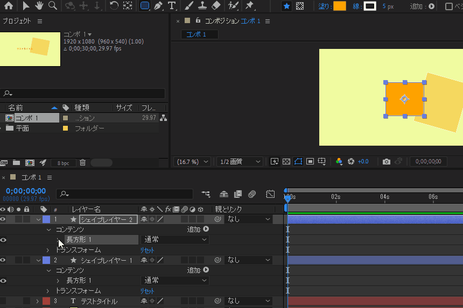This screenshot has height=308, width=463.
Task: Select the Brush tool
Action: (189, 5)
